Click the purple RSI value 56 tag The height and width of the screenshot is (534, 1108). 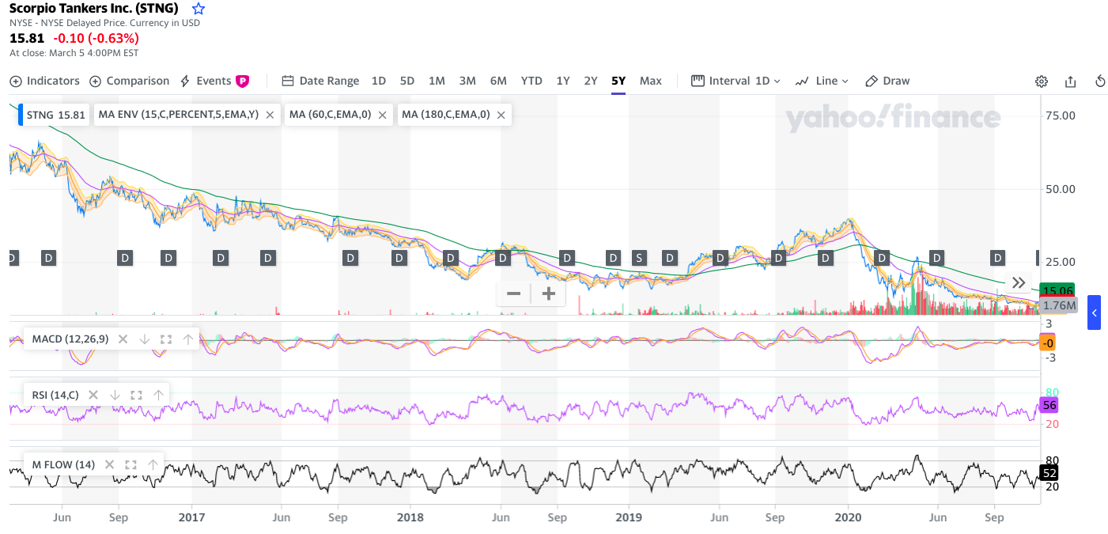[x=1049, y=405]
